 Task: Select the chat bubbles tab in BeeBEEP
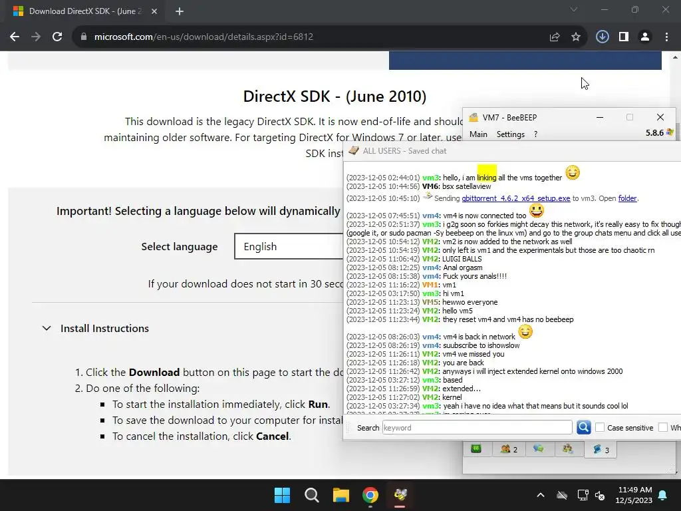[x=539, y=449]
